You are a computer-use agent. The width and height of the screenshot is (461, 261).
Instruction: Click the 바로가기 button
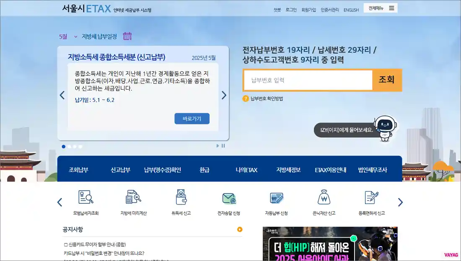coord(192,119)
